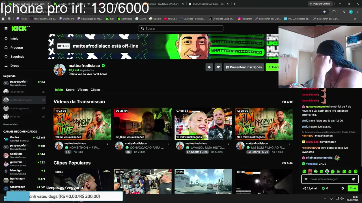Open the Chrome three-dot menu
Viewport: 362px width, 203px height.
[x=357, y=12]
